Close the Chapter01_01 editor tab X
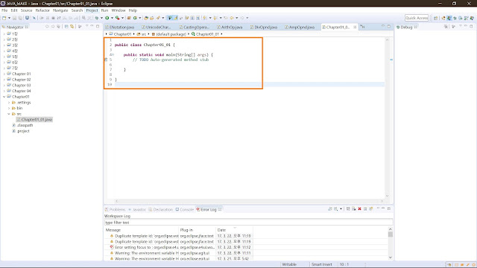The width and height of the screenshot is (477, 268). pyautogui.click(x=355, y=27)
